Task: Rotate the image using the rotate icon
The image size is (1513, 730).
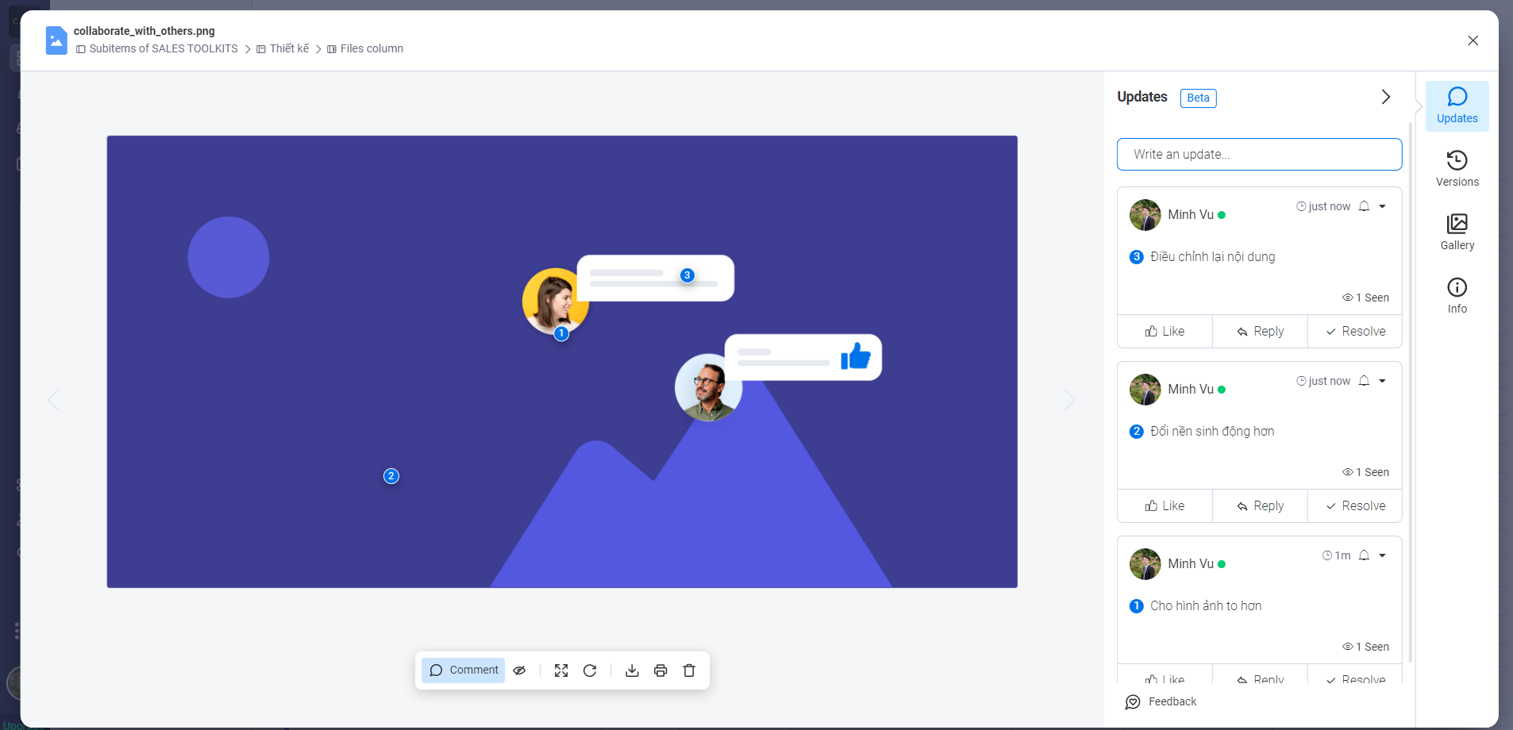Action: pos(590,670)
